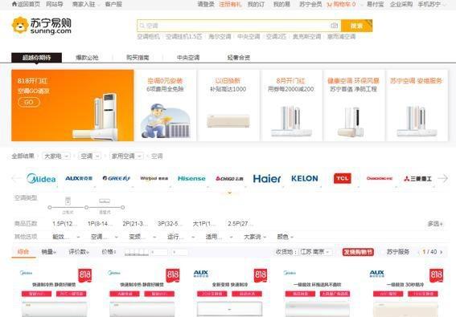The image size is (456, 317).
Task: Open the 请登录 login link
Action: (206, 4)
